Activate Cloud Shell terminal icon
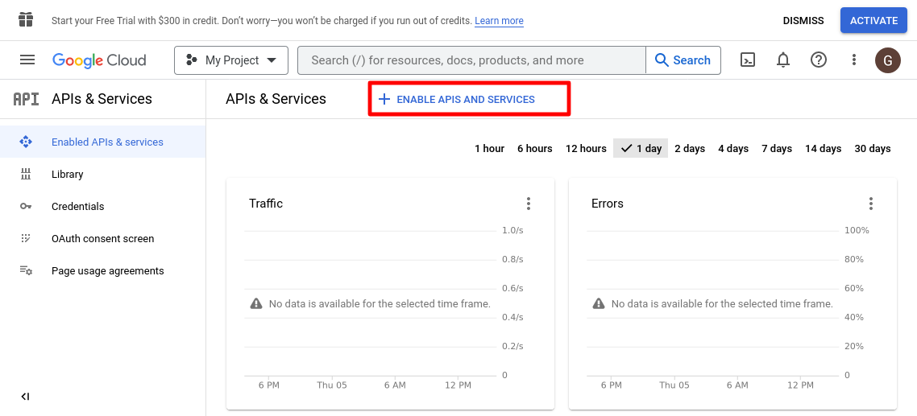 748,60
